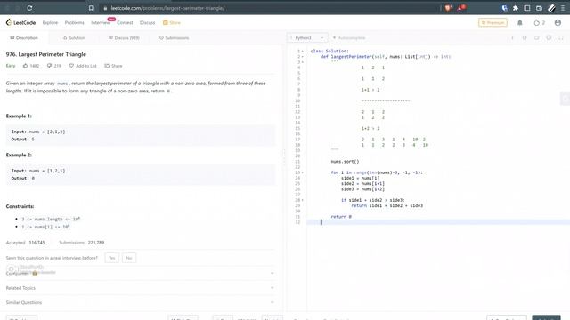The image size is (570, 320).
Task: Open the Contest menu
Action: 125,22
